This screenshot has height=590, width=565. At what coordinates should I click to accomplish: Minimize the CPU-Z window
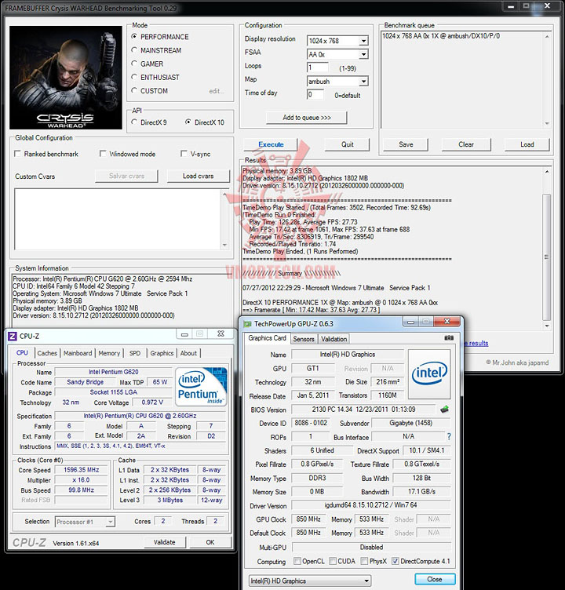click(x=184, y=334)
